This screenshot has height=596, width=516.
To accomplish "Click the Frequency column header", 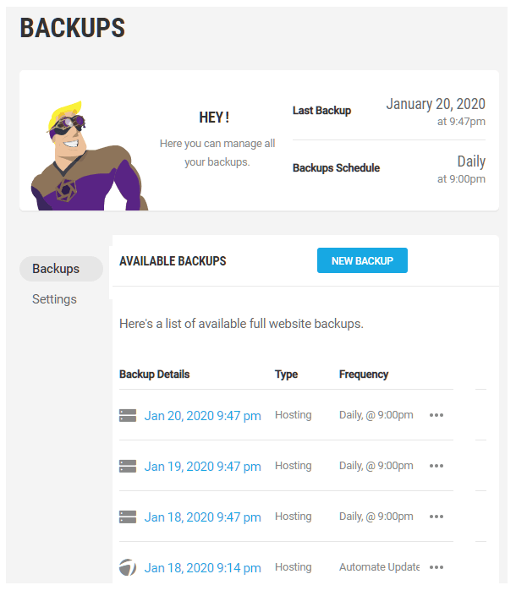I will pyautogui.click(x=364, y=375).
